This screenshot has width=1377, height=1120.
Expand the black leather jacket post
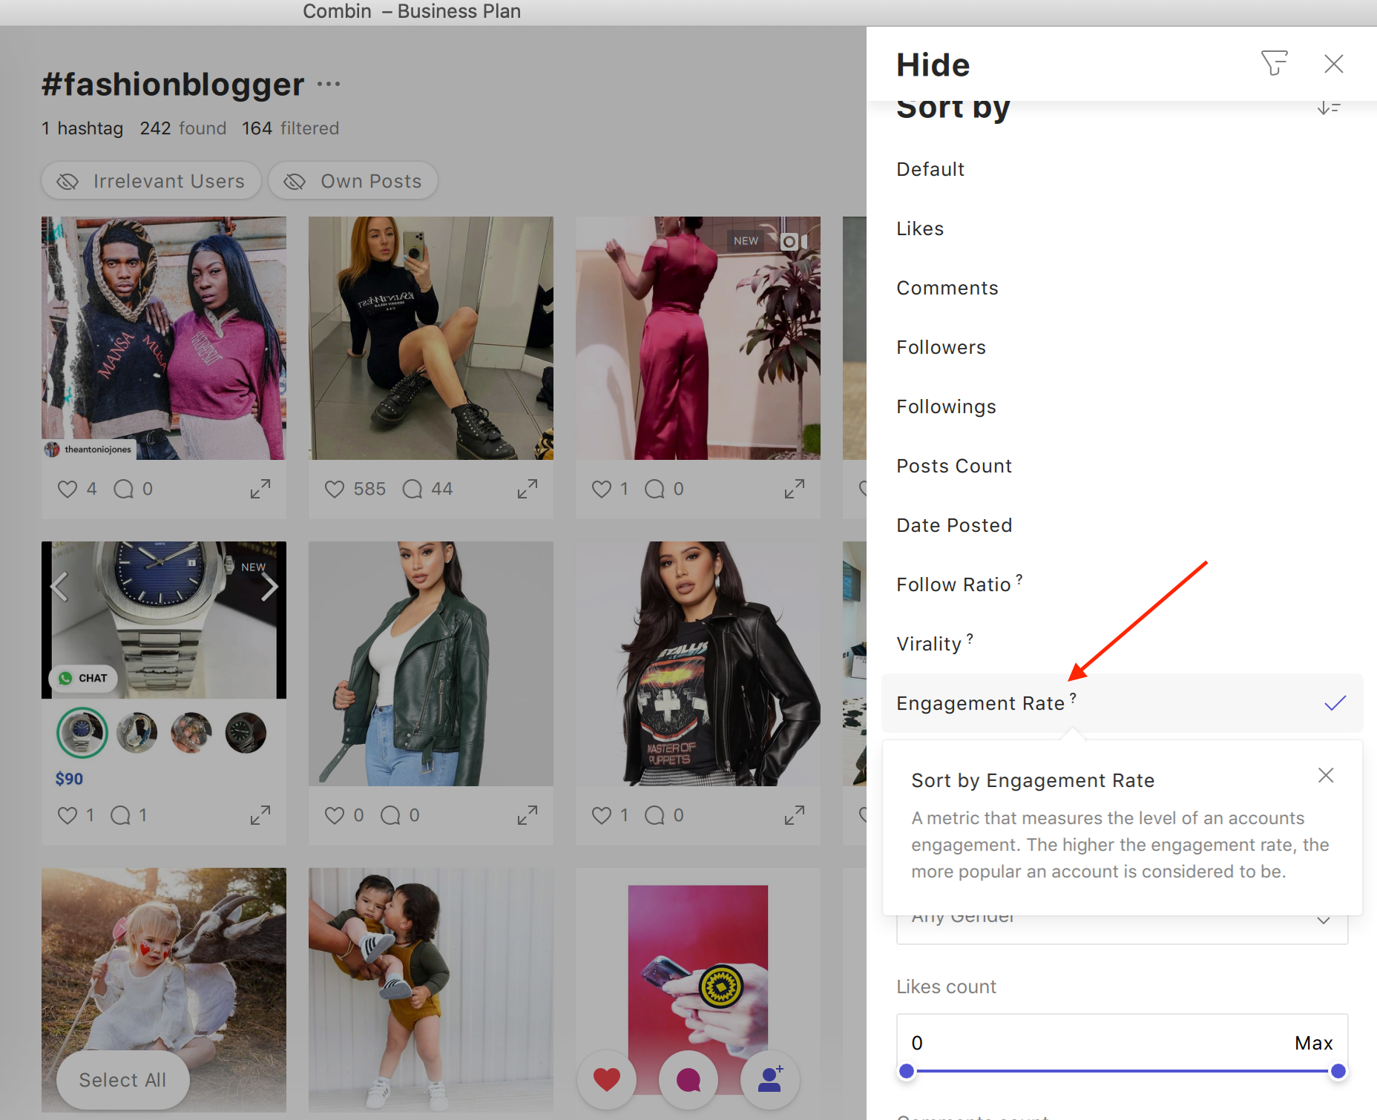click(795, 815)
